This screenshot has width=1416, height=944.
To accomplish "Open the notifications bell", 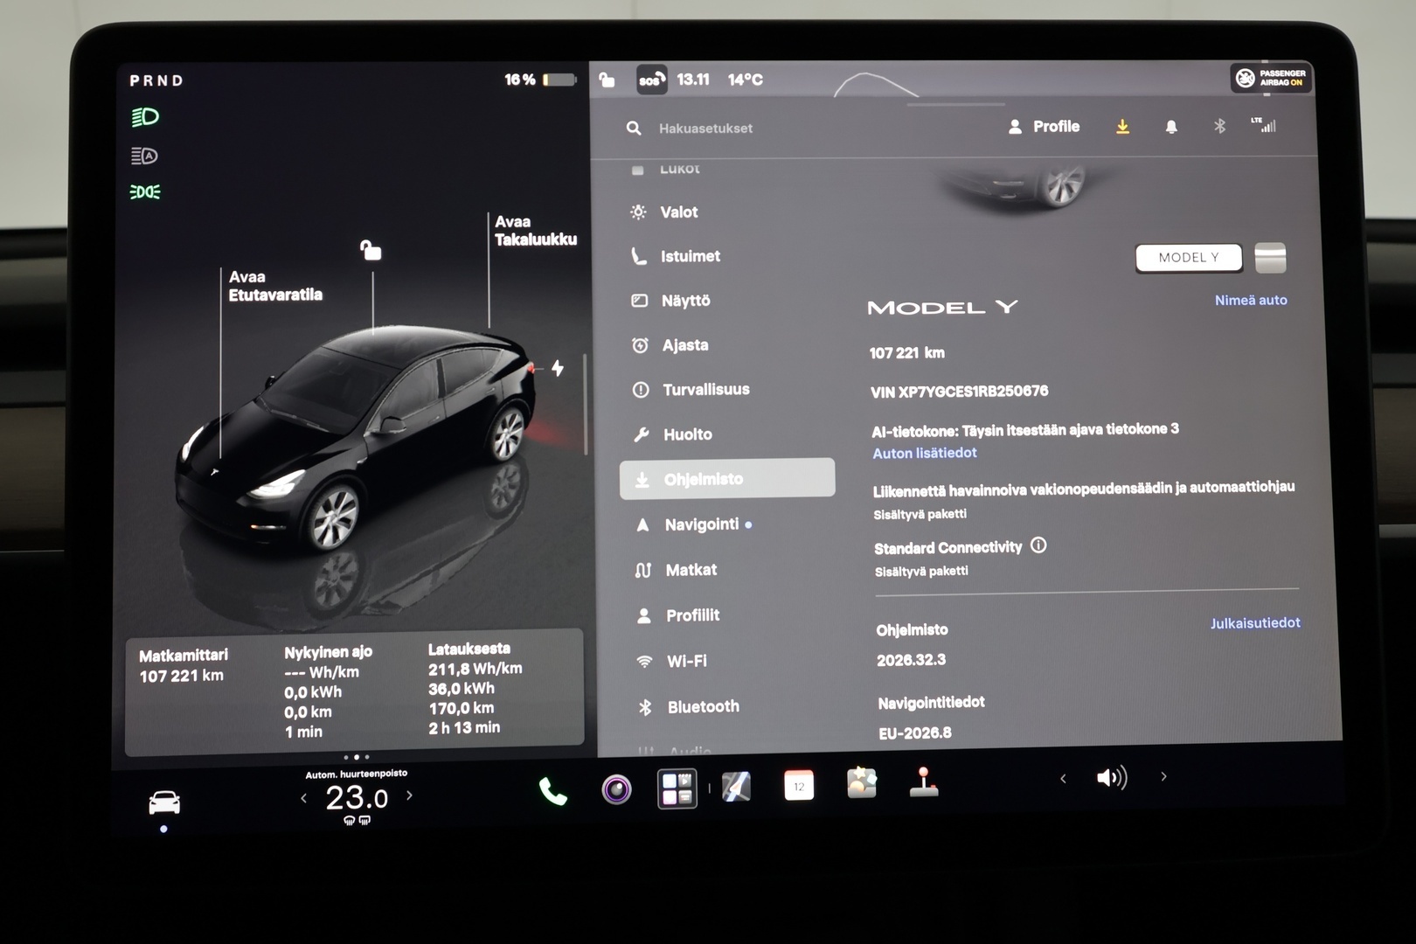I will coord(1171,127).
